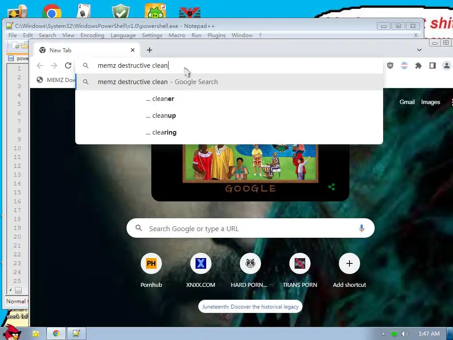
Task: Open the taskbar folder icon
Action: [35, 334]
